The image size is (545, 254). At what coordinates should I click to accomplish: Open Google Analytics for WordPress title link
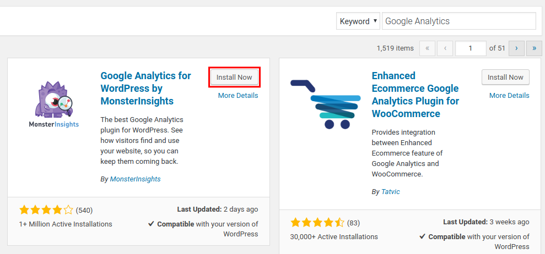point(145,89)
